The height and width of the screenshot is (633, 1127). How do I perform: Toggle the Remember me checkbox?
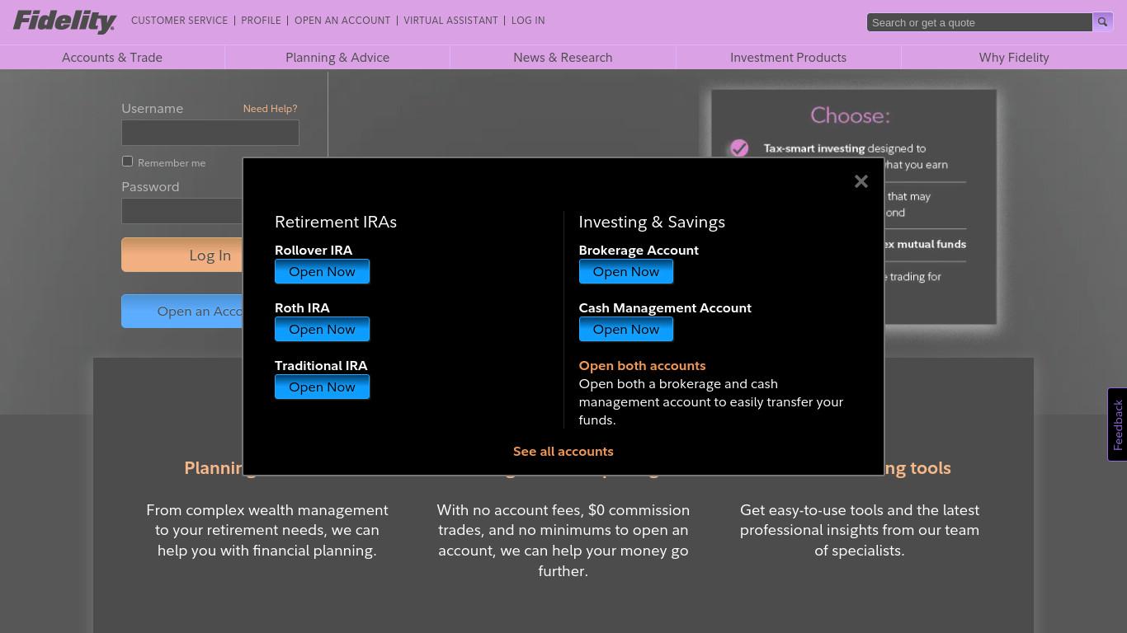click(127, 162)
